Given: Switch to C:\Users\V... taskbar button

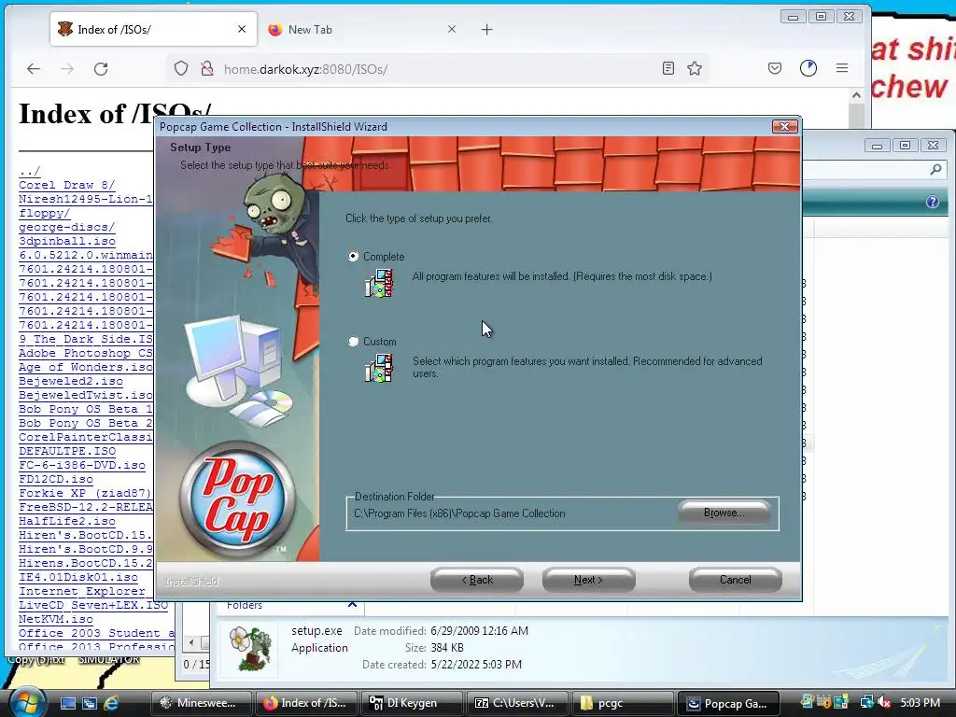Looking at the screenshot, I should pos(517,703).
